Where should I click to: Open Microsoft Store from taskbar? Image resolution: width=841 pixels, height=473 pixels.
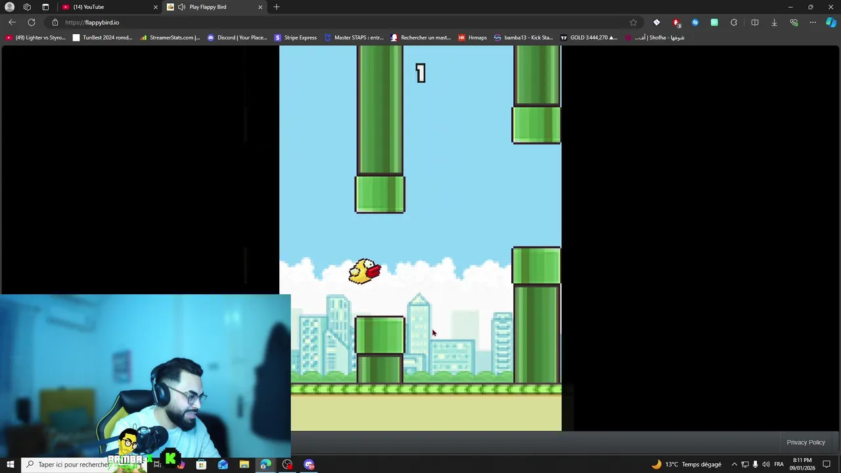(x=201, y=464)
